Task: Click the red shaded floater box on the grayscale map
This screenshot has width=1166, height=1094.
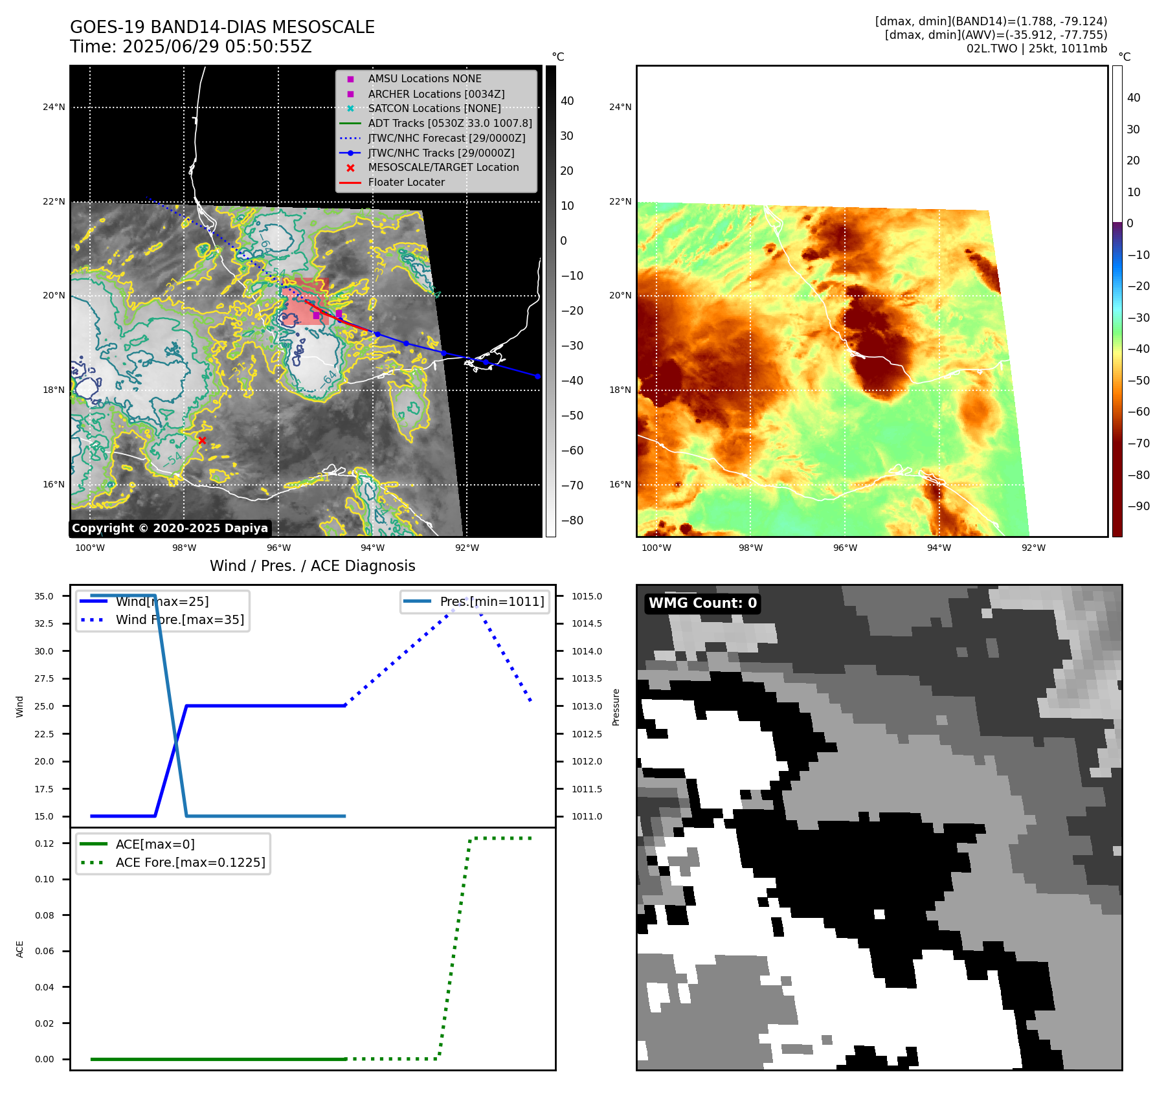Action: [305, 302]
